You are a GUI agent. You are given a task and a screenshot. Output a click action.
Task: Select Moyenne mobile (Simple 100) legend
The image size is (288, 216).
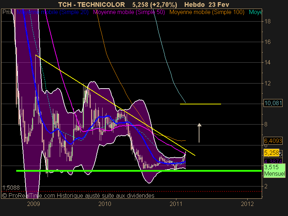(x=207, y=12)
